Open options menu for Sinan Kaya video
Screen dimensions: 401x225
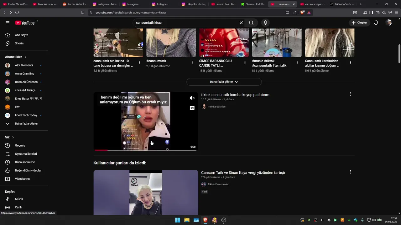coord(350,172)
